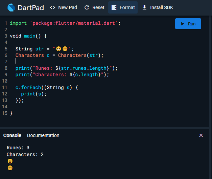Click the DartPad logo icon
The width and height of the screenshot is (212, 179).
point(11,7)
